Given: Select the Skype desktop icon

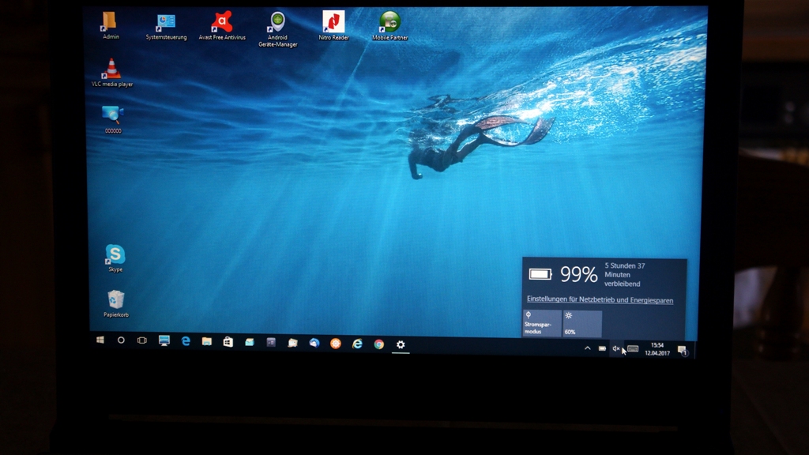Looking at the screenshot, I should coord(115,258).
